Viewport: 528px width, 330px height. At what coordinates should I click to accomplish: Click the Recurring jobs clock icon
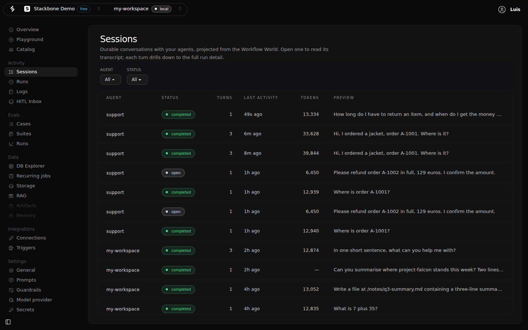(11, 176)
